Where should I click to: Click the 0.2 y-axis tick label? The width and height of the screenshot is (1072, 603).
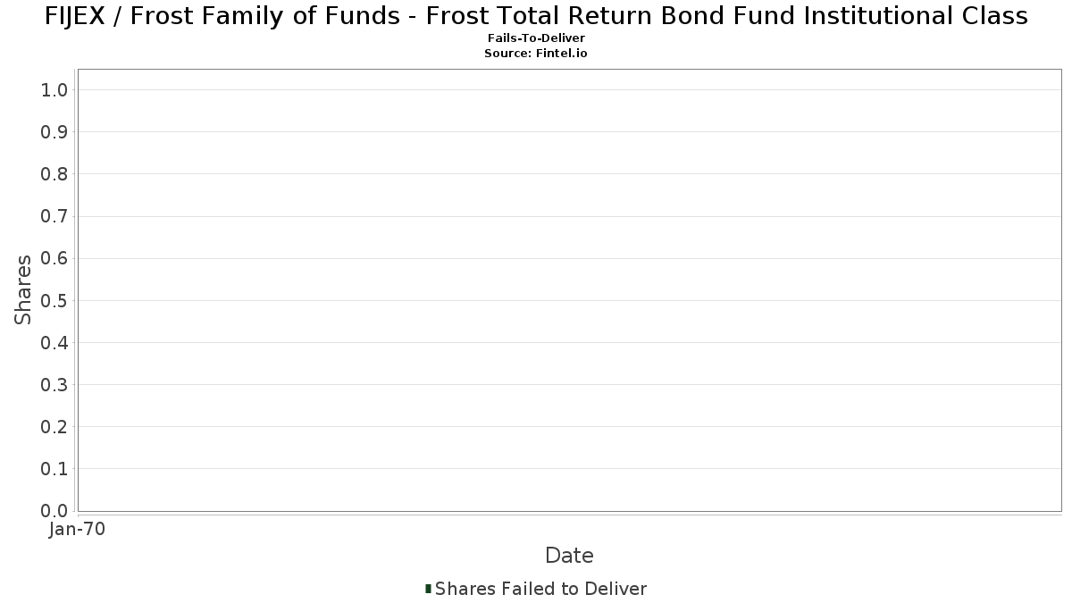[54, 427]
